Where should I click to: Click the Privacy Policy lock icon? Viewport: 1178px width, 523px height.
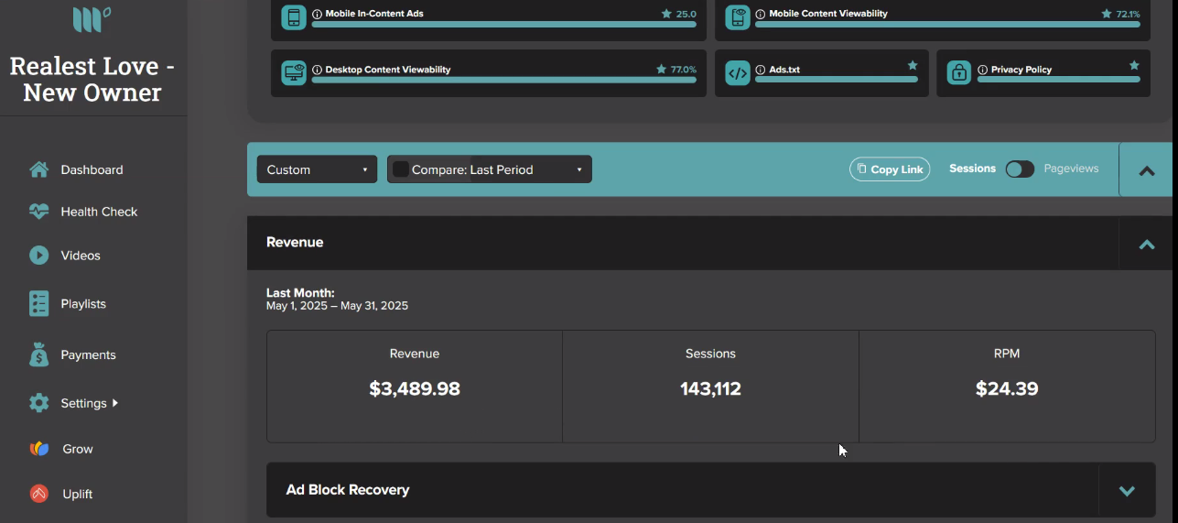pyautogui.click(x=959, y=73)
